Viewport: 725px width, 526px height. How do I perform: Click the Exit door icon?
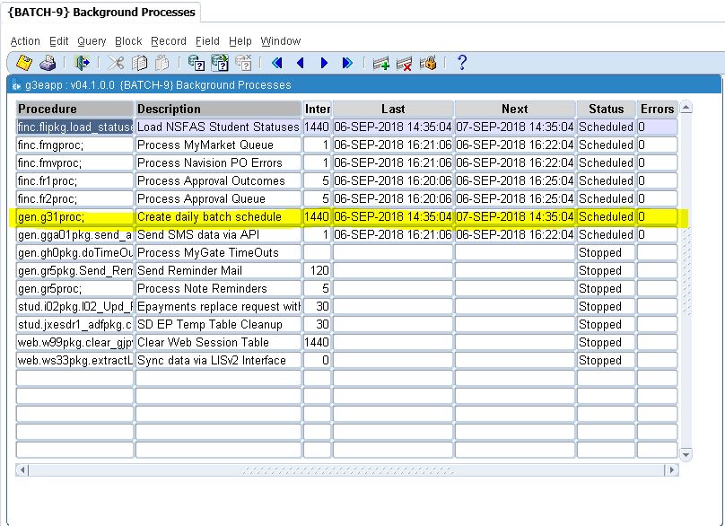[83, 63]
